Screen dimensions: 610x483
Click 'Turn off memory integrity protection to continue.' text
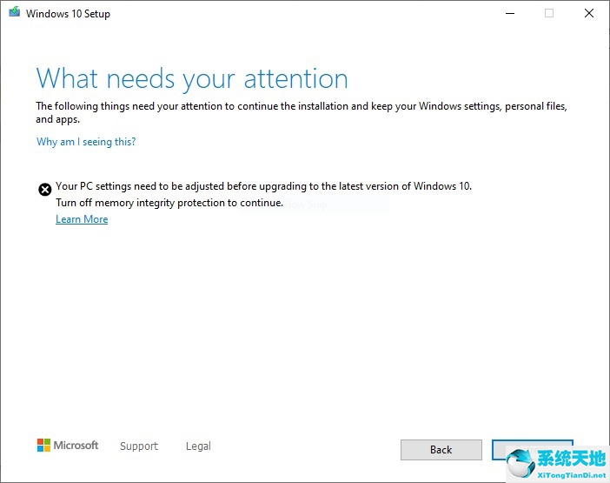(x=169, y=203)
